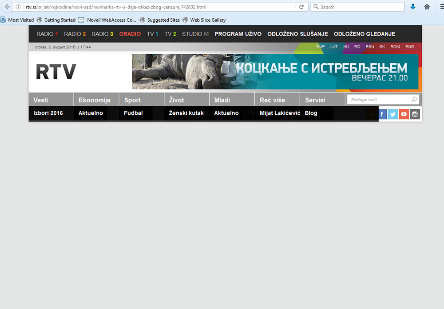Open the Firefox hamburger menu

point(440,7)
